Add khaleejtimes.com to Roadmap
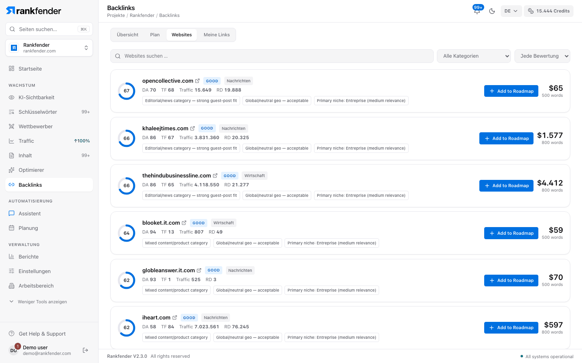The width and height of the screenshot is (582, 363). tap(506, 138)
